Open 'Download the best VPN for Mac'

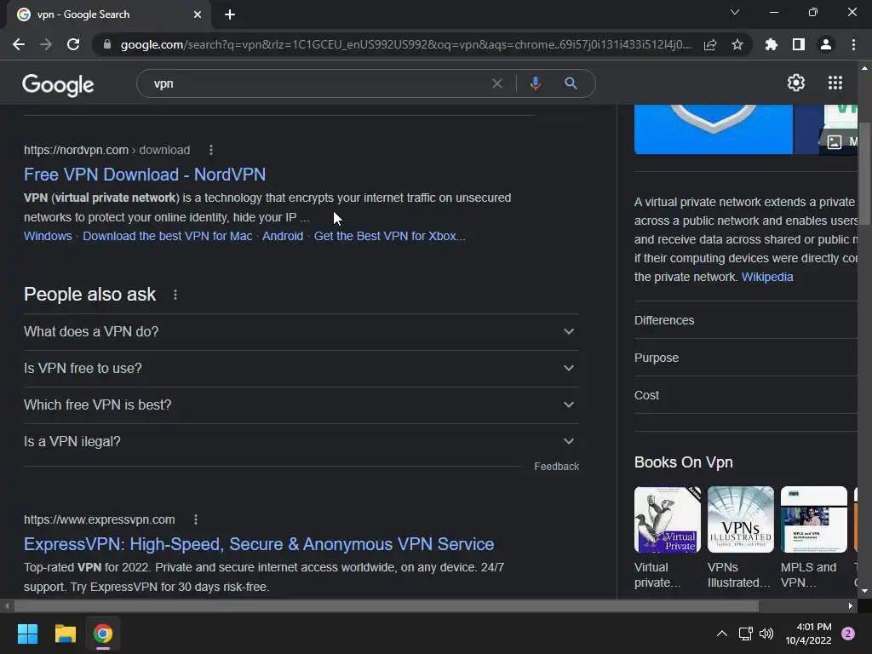pyautogui.click(x=168, y=237)
